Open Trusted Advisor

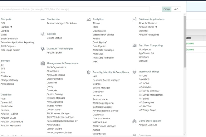pyautogui.click(x=55, y=106)
